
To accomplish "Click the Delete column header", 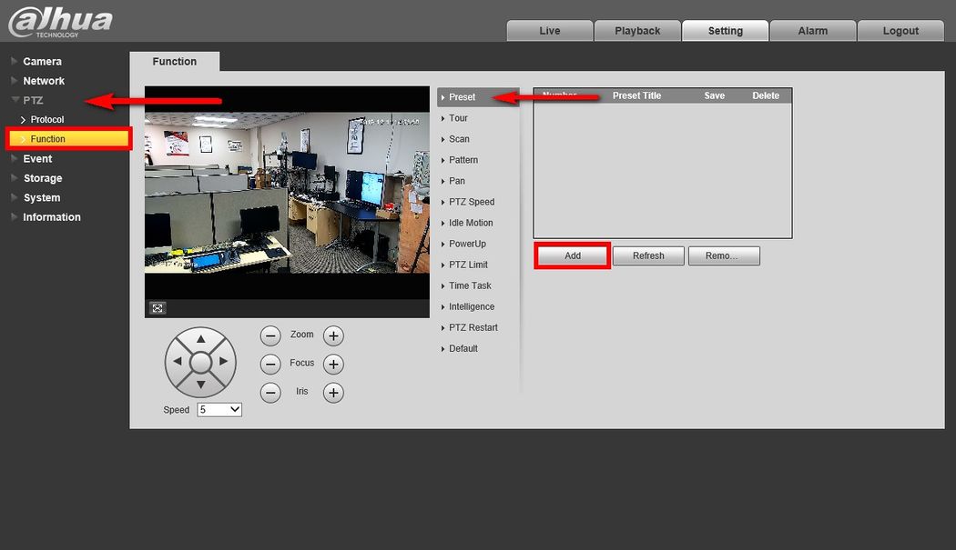I will (x=765, y=95).
